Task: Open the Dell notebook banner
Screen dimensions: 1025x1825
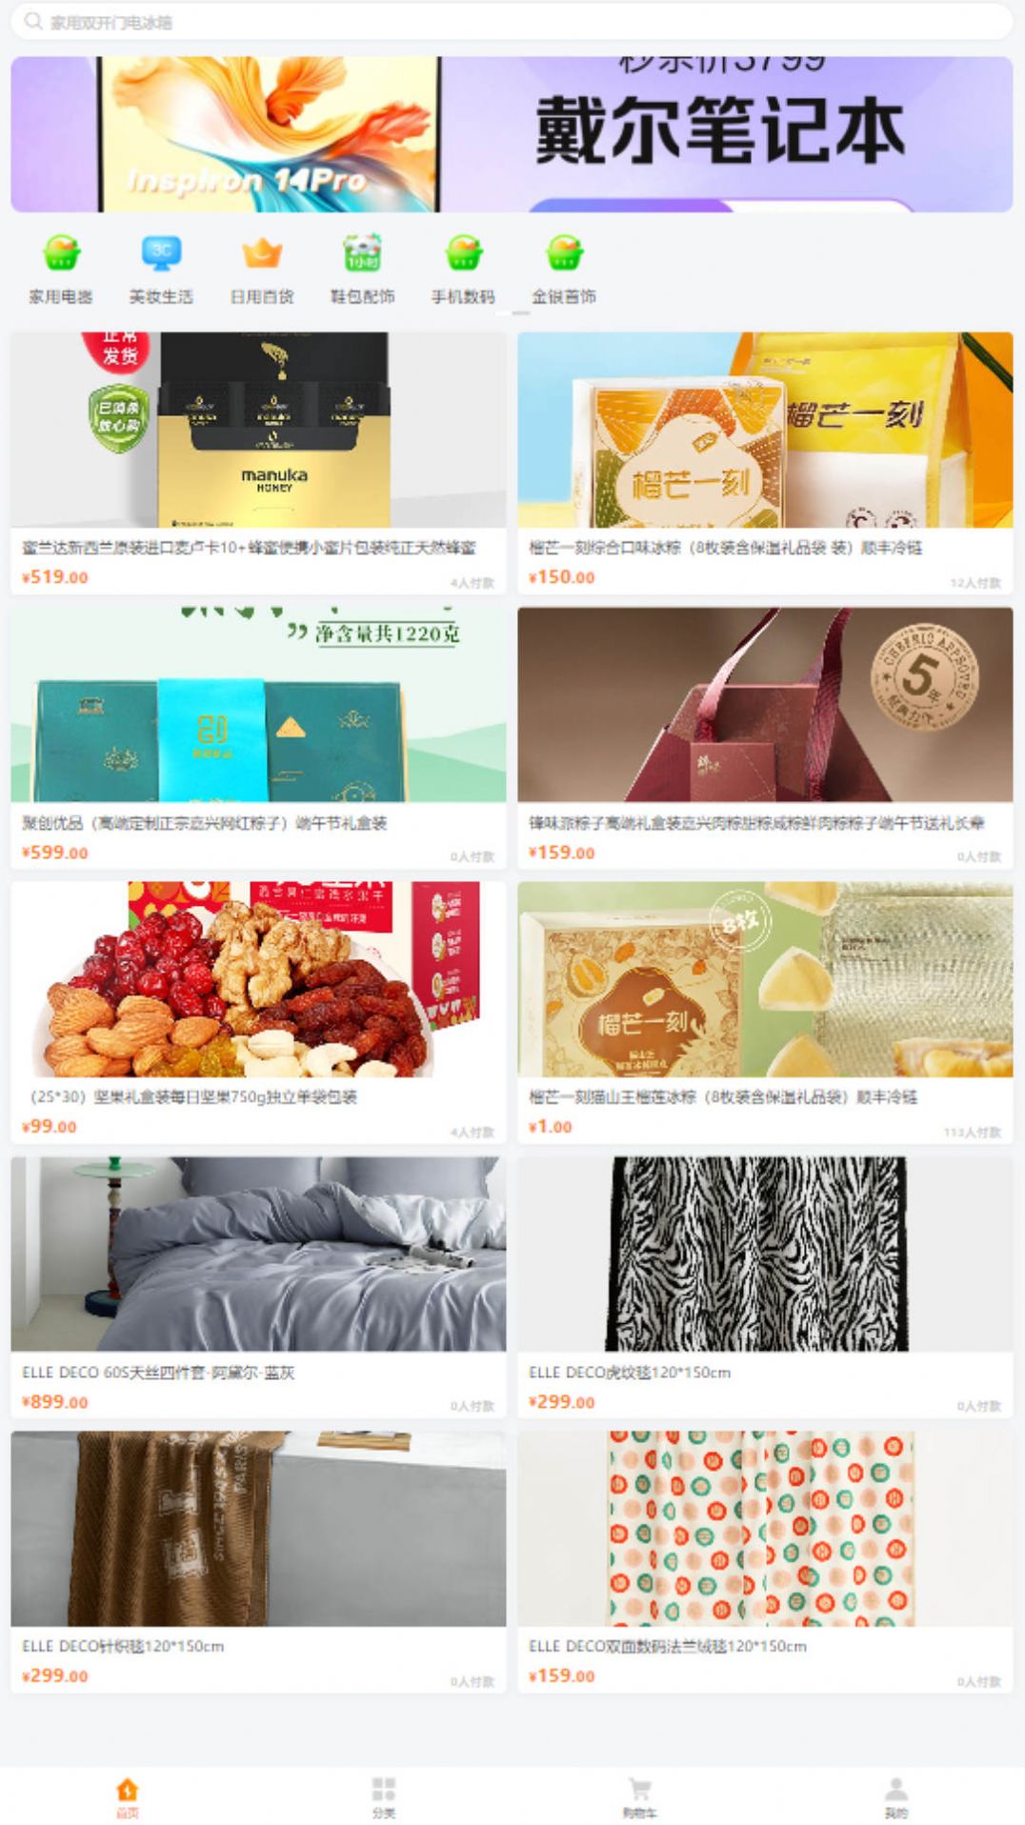Action: [x=512, y=134]
